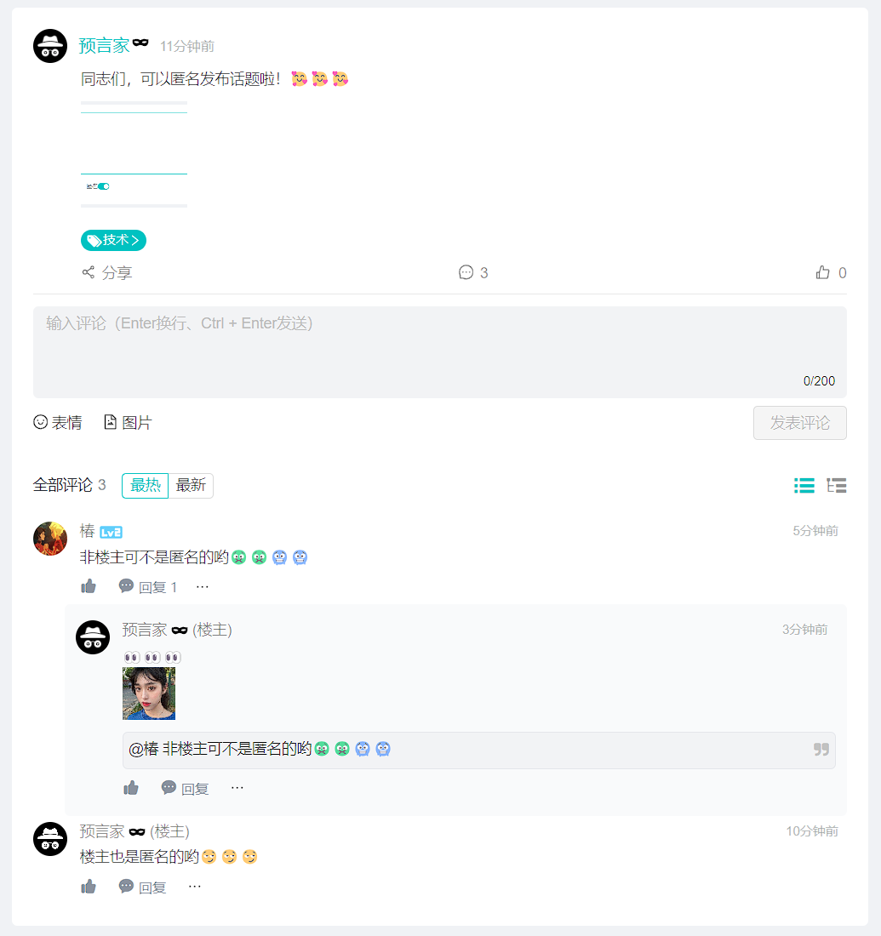This screenshot has height=936, width=881.
Task: Open the emoji picker (表情)
Action: pos(41,422)
